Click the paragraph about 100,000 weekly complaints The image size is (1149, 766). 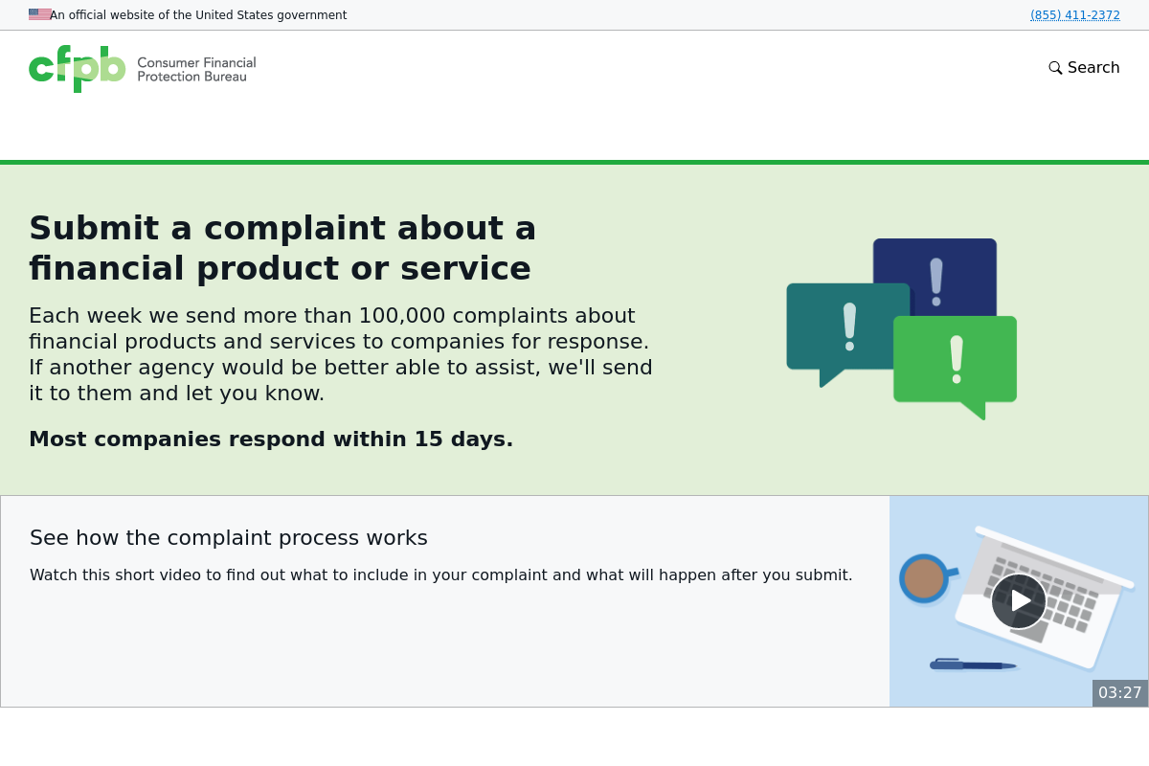pos(341,354)
